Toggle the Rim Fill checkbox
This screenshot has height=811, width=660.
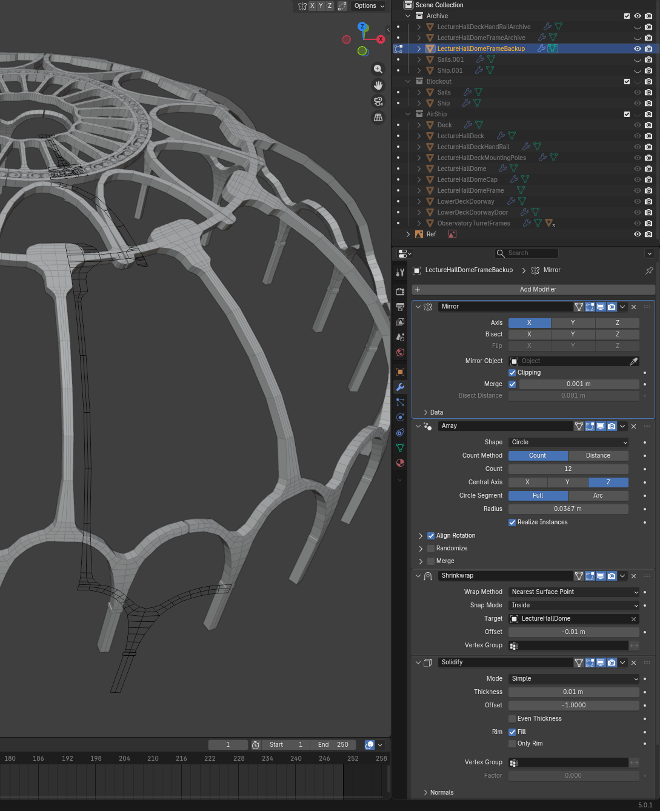512,732
